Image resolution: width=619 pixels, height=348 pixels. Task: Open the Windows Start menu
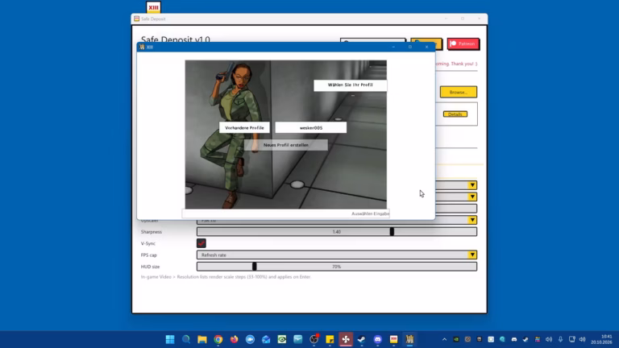tap(170, 339)
